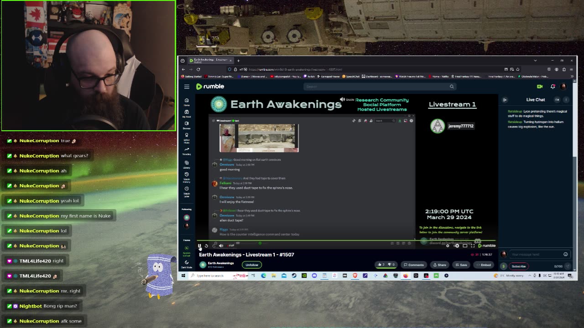Click the video progress bar
The image size is (584, 328).
pos(347,241)
